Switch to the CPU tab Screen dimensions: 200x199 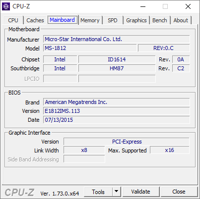tap(13, 20)
